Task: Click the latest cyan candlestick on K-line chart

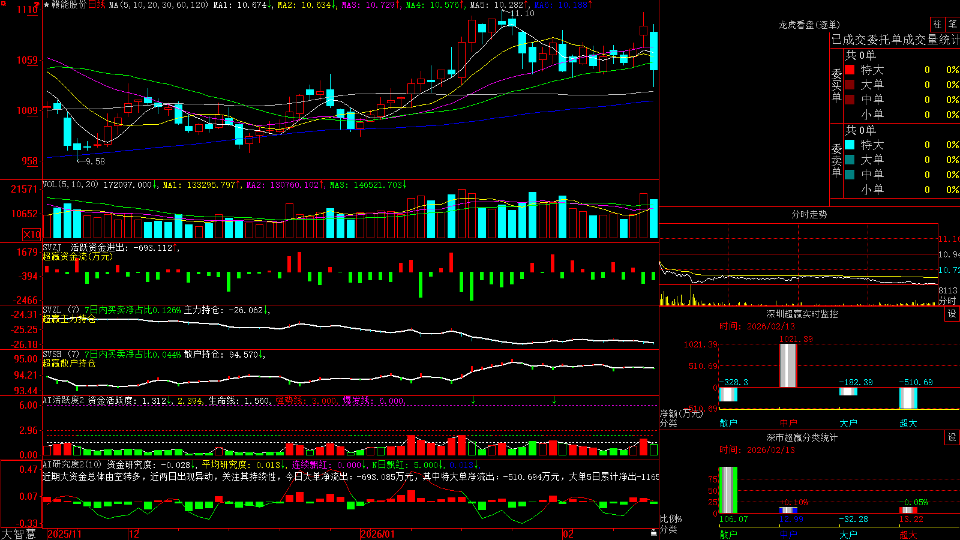Action: click(x=653, y=51)
